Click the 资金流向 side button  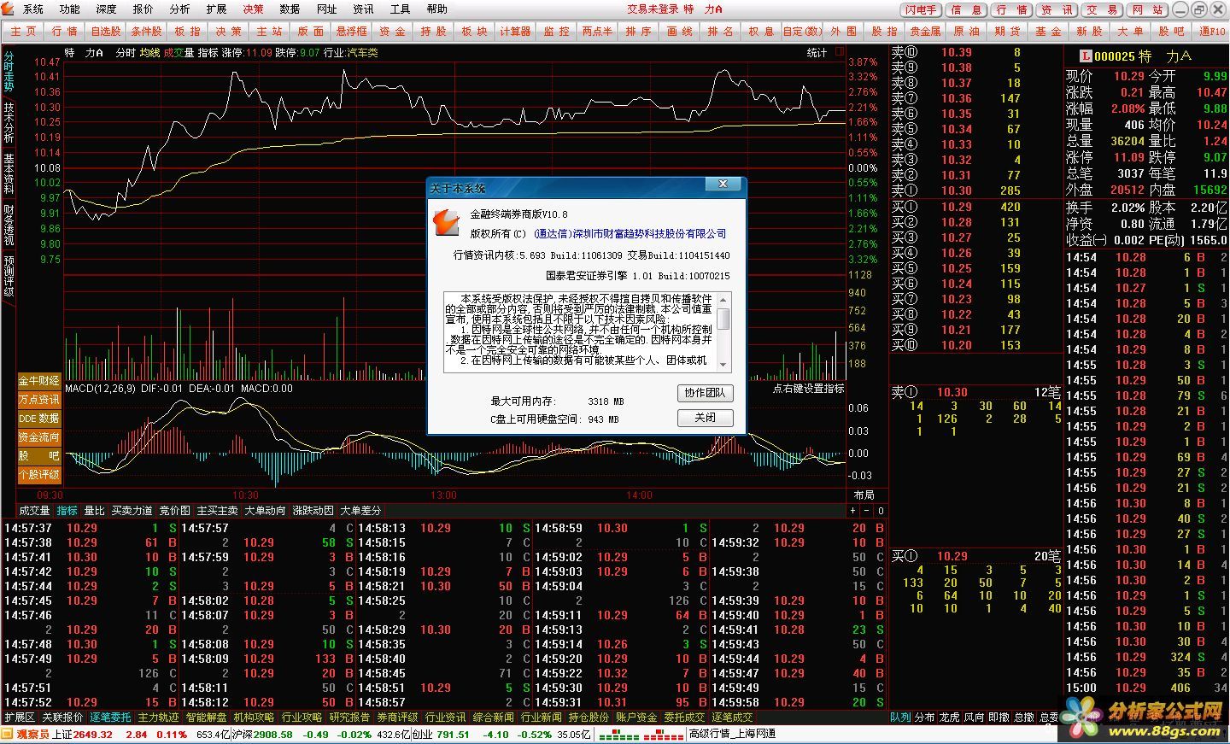coord(39,436)
